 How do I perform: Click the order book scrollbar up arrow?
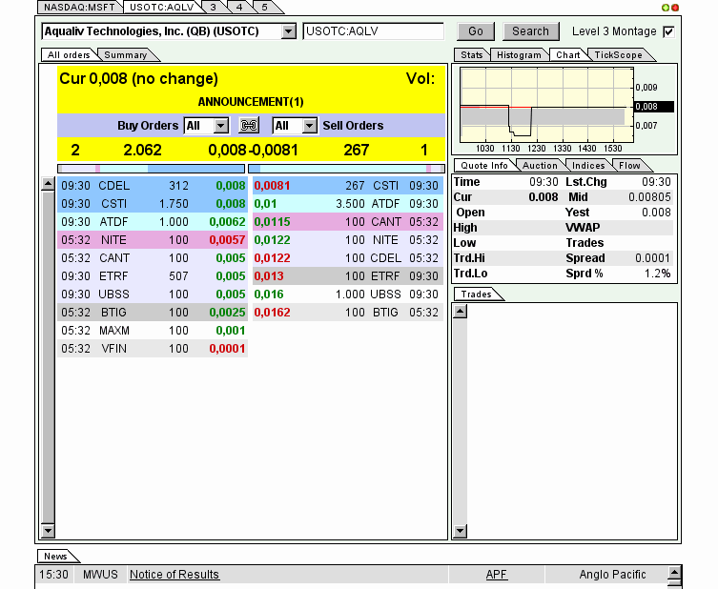click(48, 184)
